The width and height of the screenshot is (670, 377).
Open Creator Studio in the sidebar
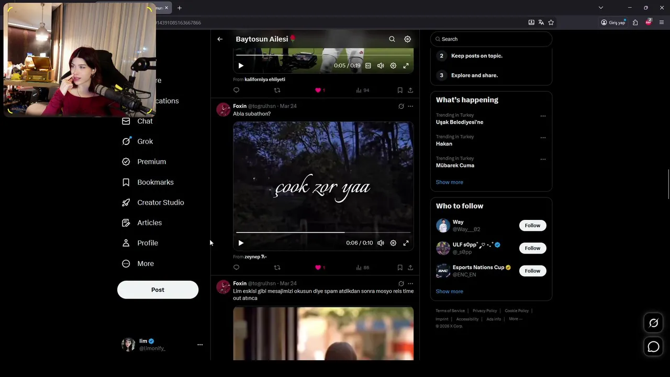coord(153,203)
